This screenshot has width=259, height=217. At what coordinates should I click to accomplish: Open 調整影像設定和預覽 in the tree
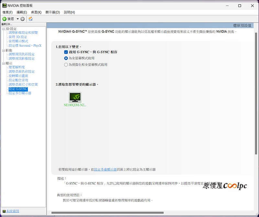(x=23, y=33)
